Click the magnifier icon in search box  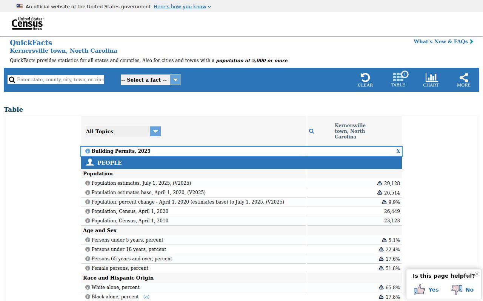tap(12, 80)
